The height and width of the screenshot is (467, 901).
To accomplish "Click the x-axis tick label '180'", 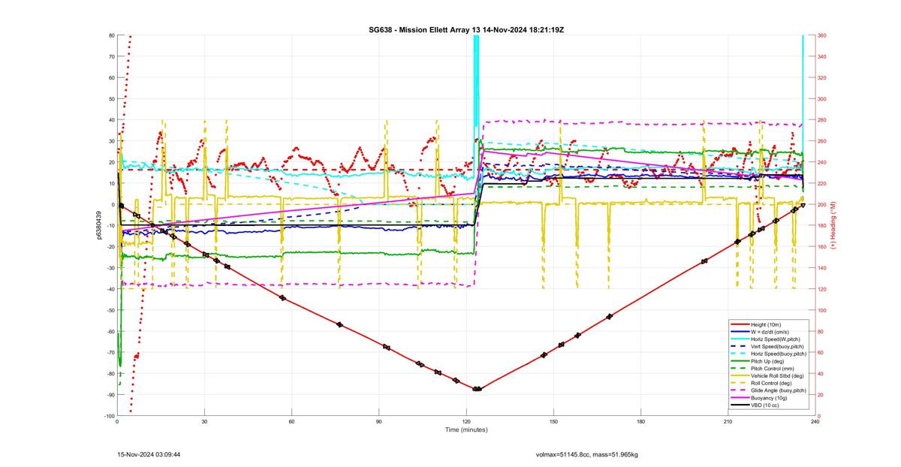I will [640, 422].
